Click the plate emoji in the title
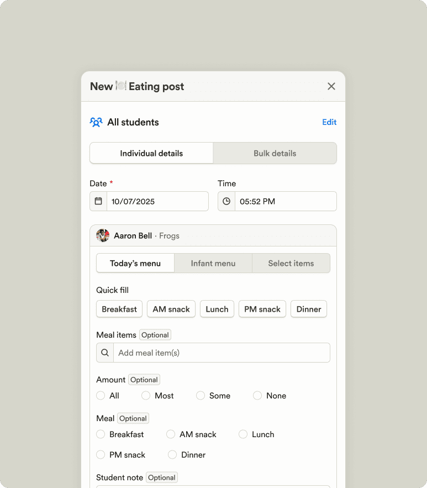427x488 pixels. (120, 86)
